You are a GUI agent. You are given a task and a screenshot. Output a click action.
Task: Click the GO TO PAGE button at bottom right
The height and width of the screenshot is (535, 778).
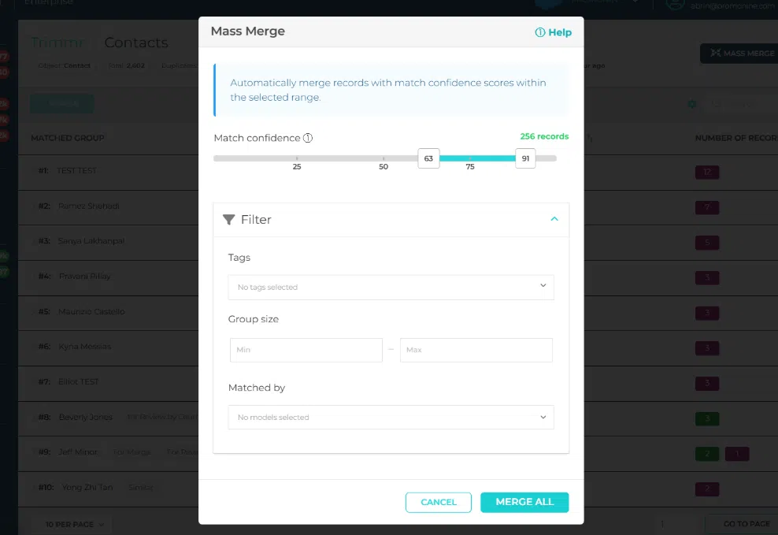pos(744,523)
